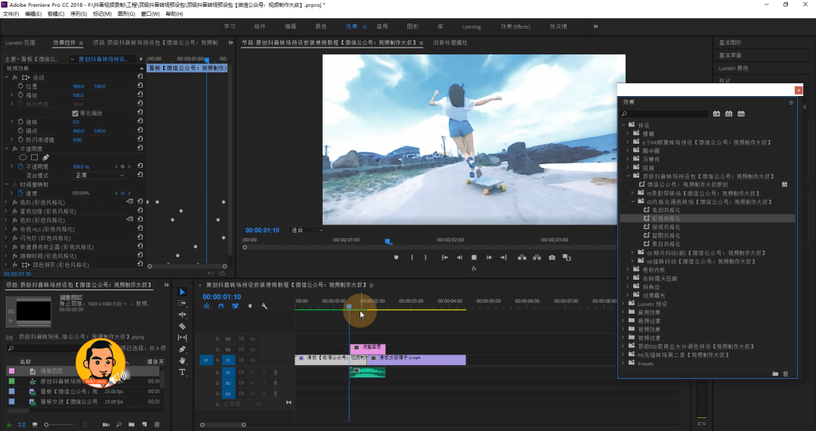
Task: Open 基本图形 panel
Action: click(x=730, y=42)
